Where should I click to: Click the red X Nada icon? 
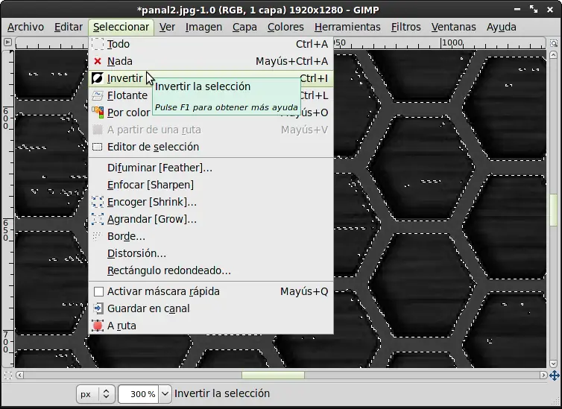click(x=98, y=61)
